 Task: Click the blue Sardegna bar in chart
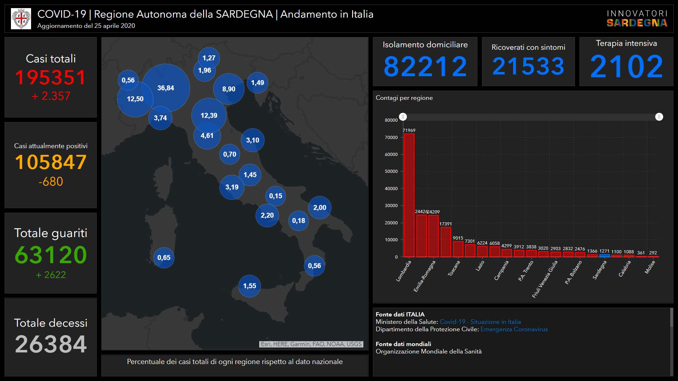click(604, 255)
